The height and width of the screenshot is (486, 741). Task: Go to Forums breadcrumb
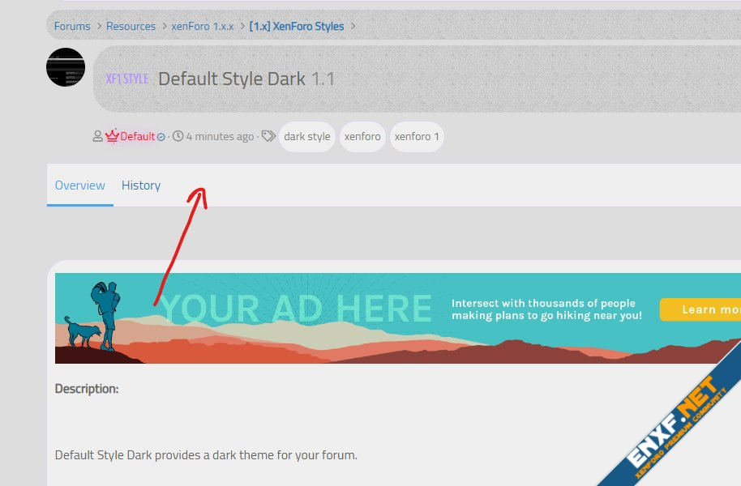tap(72, 26)
